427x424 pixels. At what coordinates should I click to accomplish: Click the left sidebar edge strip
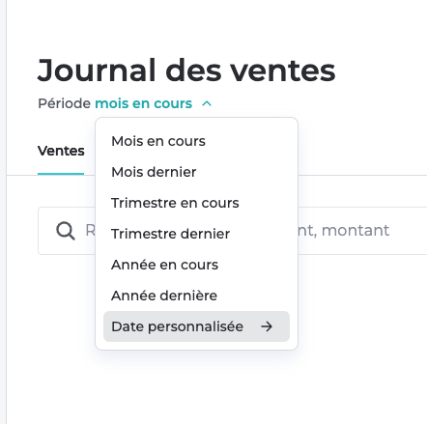point(3,212)
